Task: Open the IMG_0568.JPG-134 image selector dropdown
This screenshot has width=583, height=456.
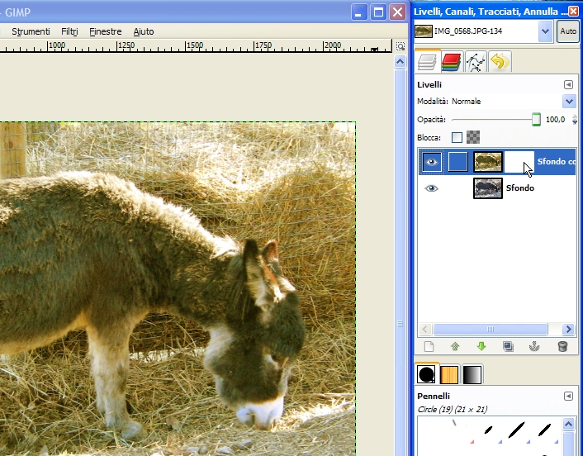Action: click(x=545, y=31)
